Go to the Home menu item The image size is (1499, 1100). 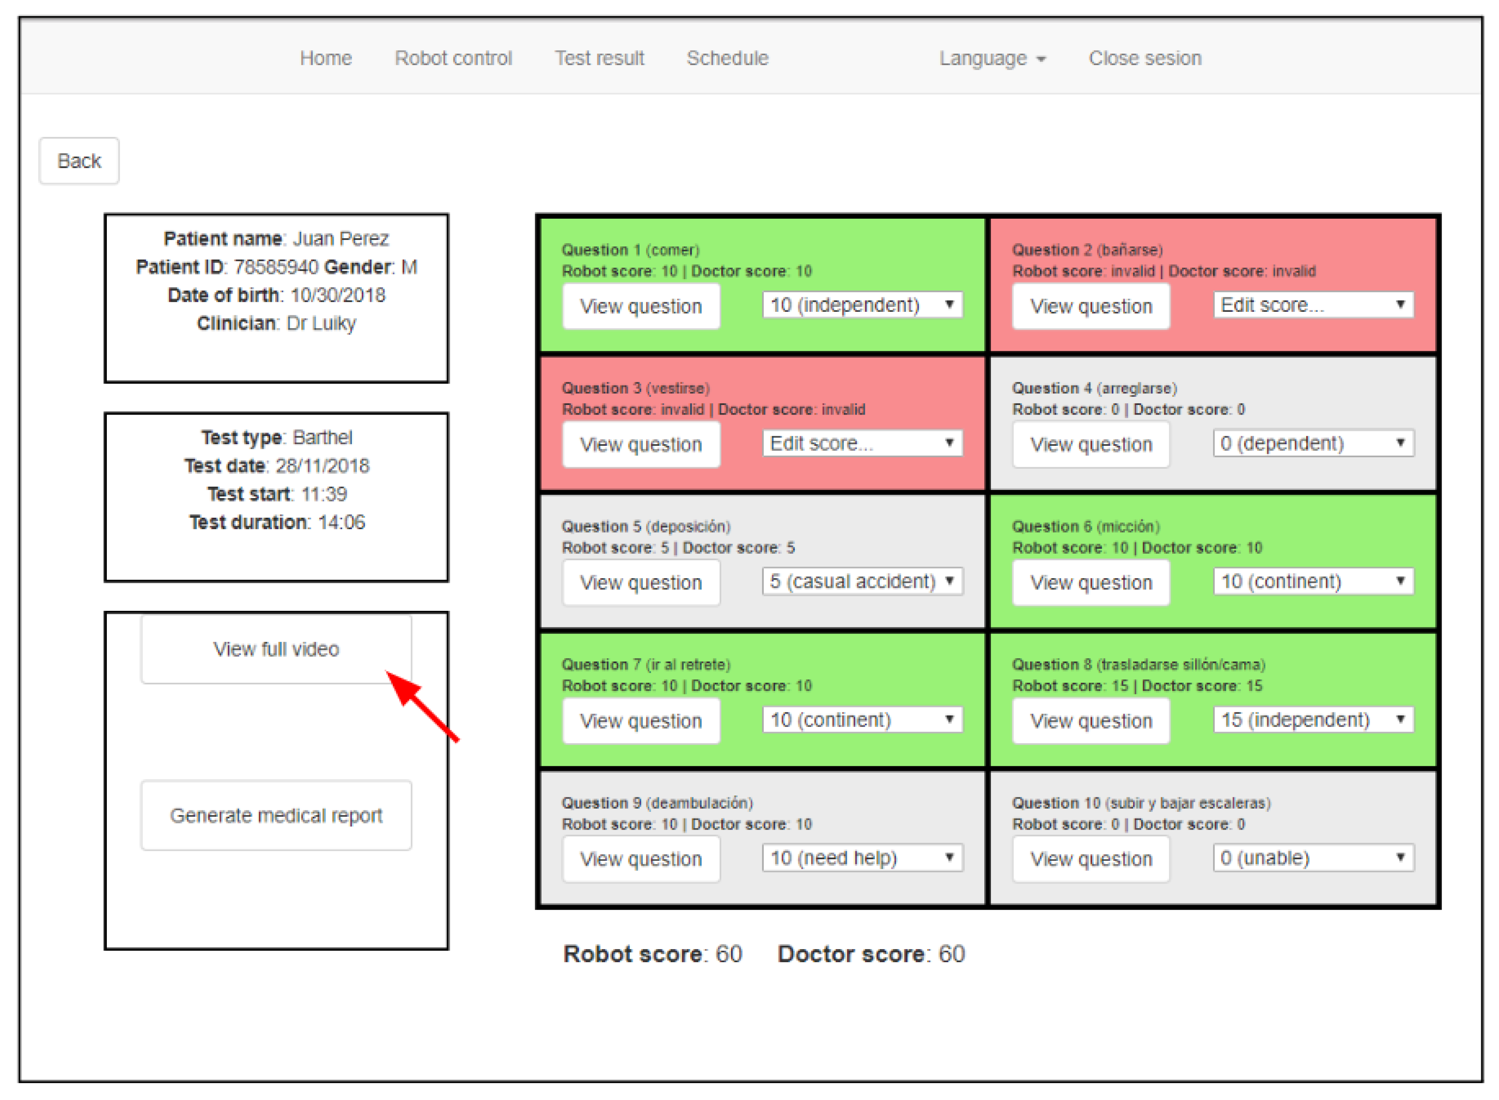[326, 59]
